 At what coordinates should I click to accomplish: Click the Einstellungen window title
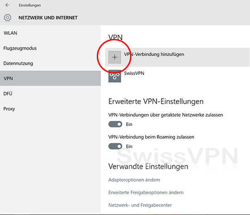pyautogui.click(x=30, y=5)
